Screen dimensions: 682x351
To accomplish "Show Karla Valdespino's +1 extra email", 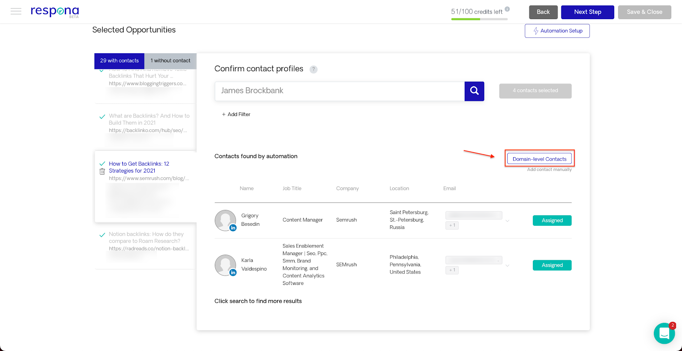I will click(x=452, y=270).
